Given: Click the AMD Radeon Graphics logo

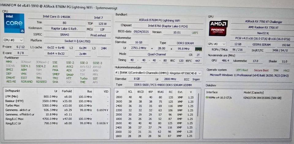Looking at the screenshot, I should 218,28.
